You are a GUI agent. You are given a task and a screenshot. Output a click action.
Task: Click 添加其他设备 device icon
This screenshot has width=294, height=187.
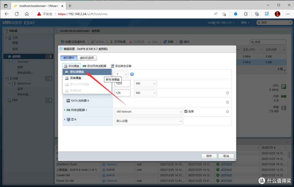tap(112, 66)
